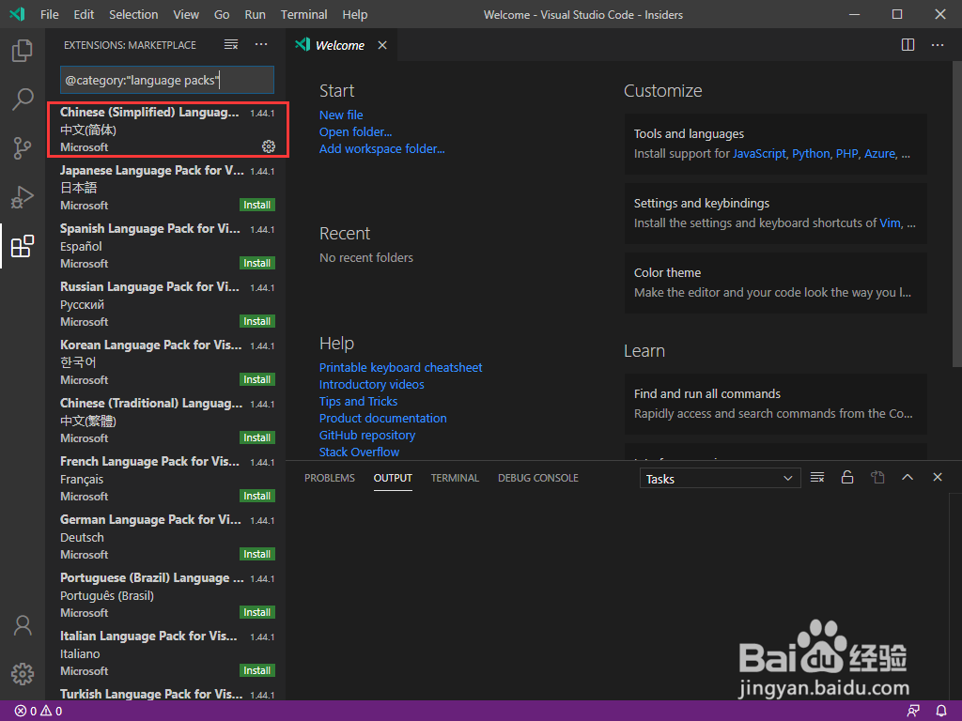The width and height of the screenshot is (962, 721).
Task: Open notifications bell in status bar
Action: click(x=941, y=712)
